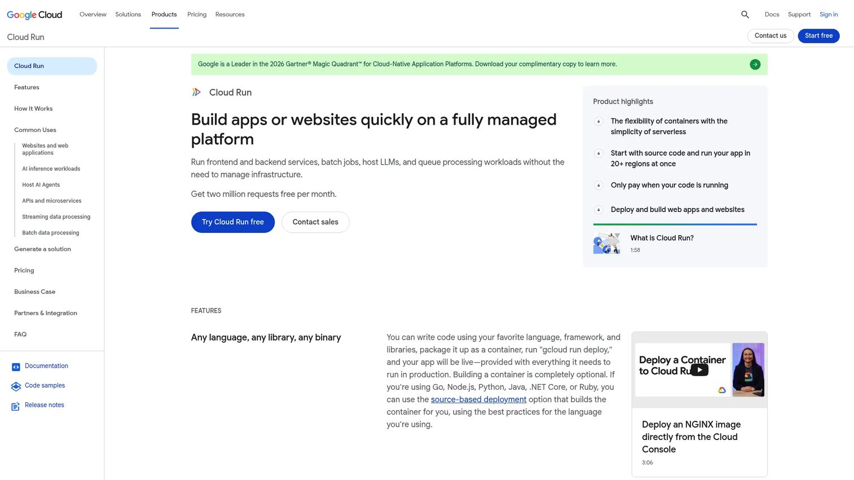Select Cloud Run in the sidebar
Image resolution: width=854 pixels, height=480 pixels.
click(52, 66)
